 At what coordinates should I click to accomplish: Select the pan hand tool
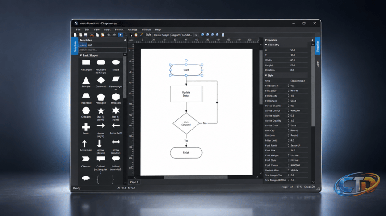click(x=136, y=35)
